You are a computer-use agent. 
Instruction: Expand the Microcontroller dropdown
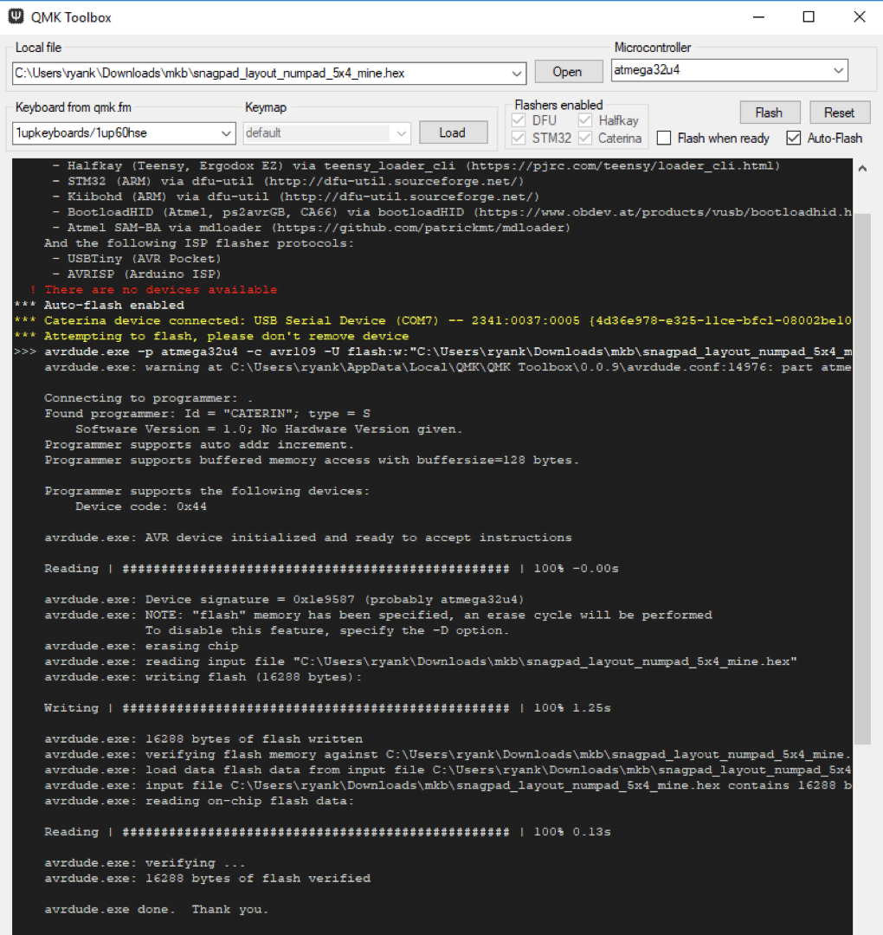[x=838, y=70]
